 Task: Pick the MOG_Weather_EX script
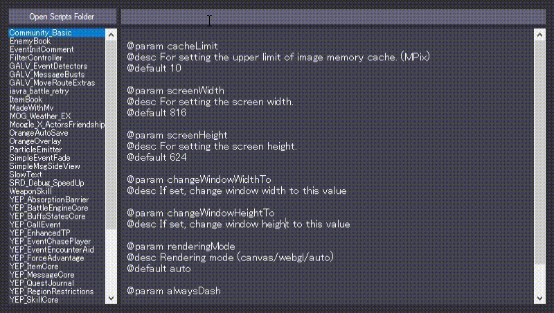(39, 116)
